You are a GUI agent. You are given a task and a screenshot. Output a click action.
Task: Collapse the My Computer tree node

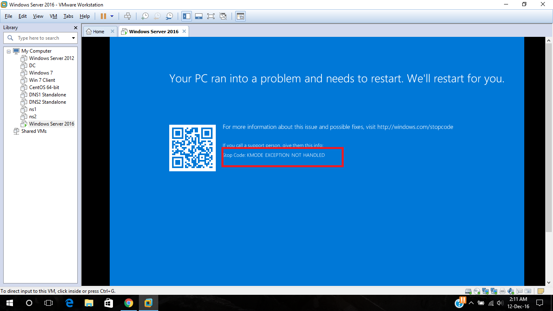pyautogui.click(x=9, y=51)
